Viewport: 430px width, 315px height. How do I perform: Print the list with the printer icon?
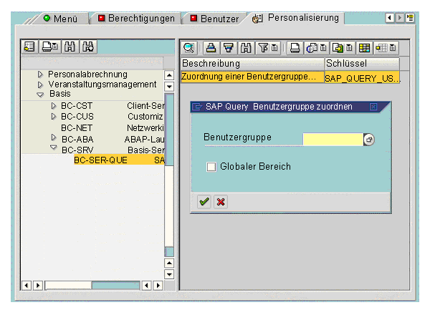point(295,48)
